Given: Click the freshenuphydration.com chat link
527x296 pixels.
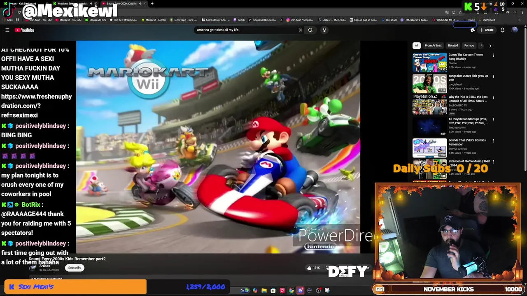Looking at the screenshot, I should click(x=36, y=106).
